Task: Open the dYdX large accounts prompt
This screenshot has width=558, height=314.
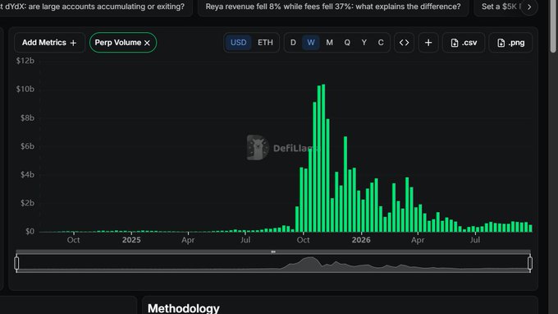Action: pos(94,7)
